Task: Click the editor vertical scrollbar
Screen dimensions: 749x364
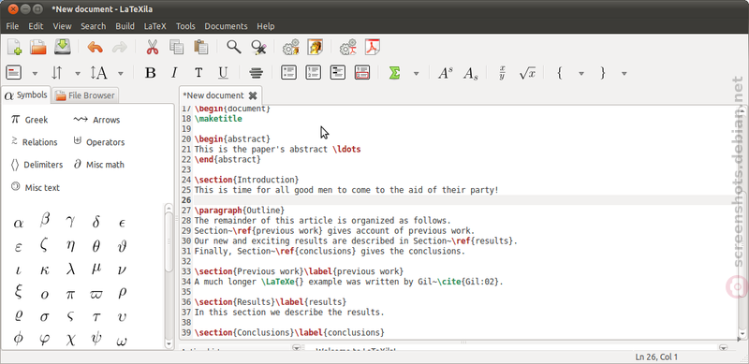Action: pos(742,222)
